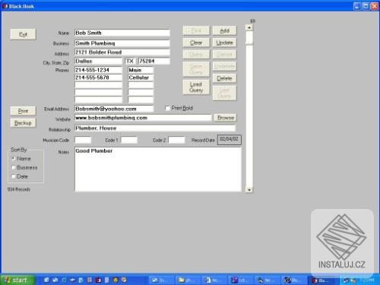The width and height of the screenshot is (380, 285).
Task: Click the State field showing TX
Action: [130, 62]
